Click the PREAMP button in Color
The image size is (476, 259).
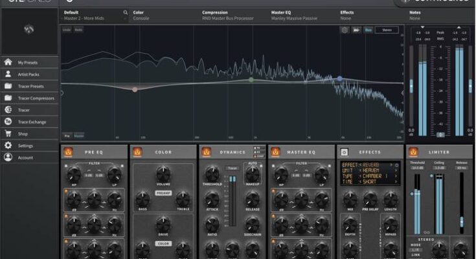pyautogui.click(x=163, y=194)
